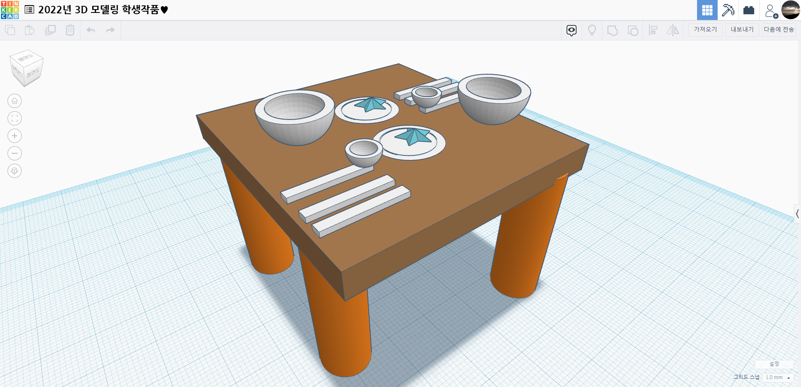Select the large white bowl at left

click(295, 117)
